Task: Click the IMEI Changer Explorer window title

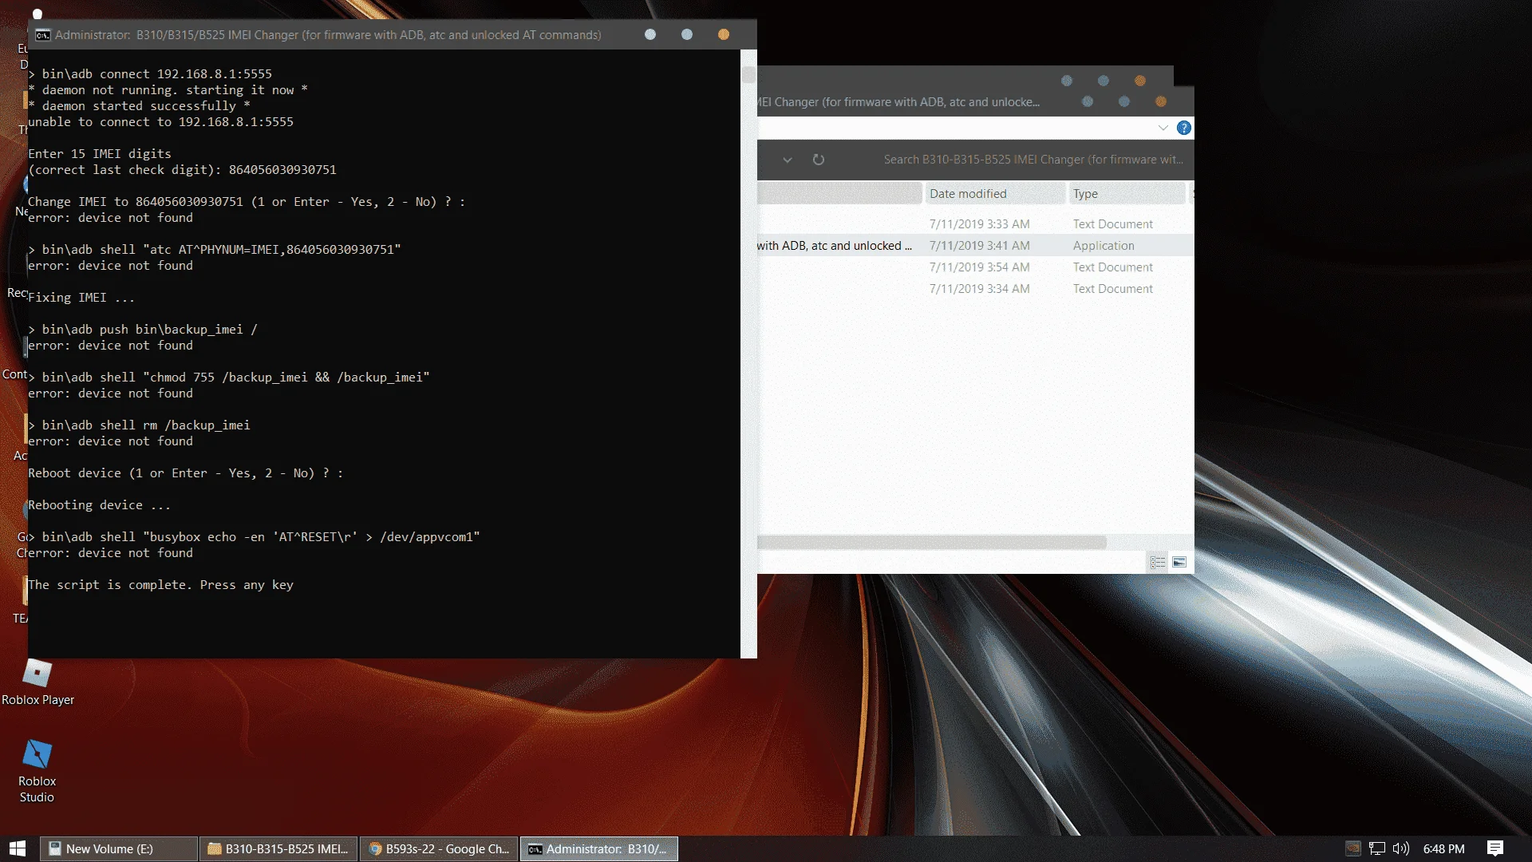Action: click(x=899, y=102)
